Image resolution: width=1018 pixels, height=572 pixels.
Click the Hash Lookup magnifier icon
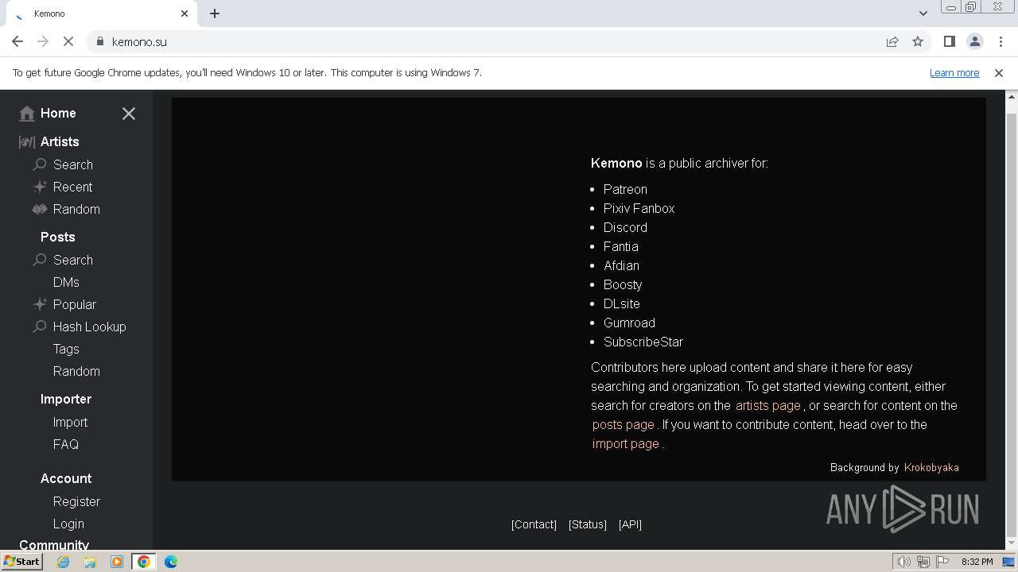[x=40, y=327]
